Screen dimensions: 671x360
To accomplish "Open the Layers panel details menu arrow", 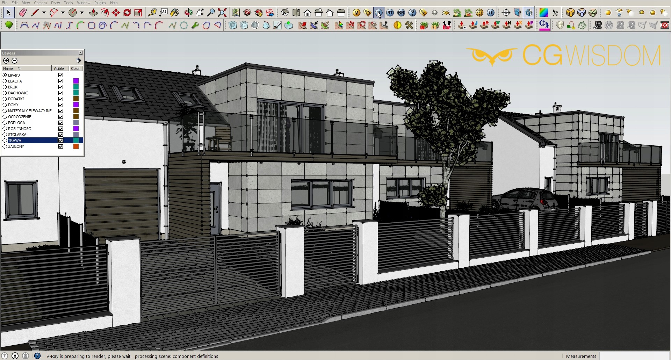I will point(79,61).
